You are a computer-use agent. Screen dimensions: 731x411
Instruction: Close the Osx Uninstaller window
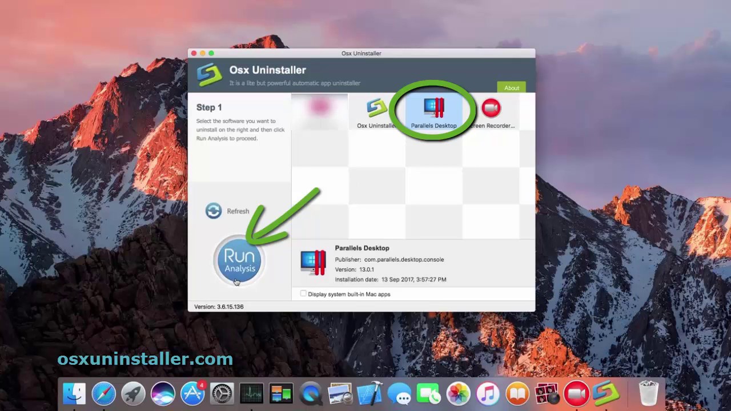194,53
